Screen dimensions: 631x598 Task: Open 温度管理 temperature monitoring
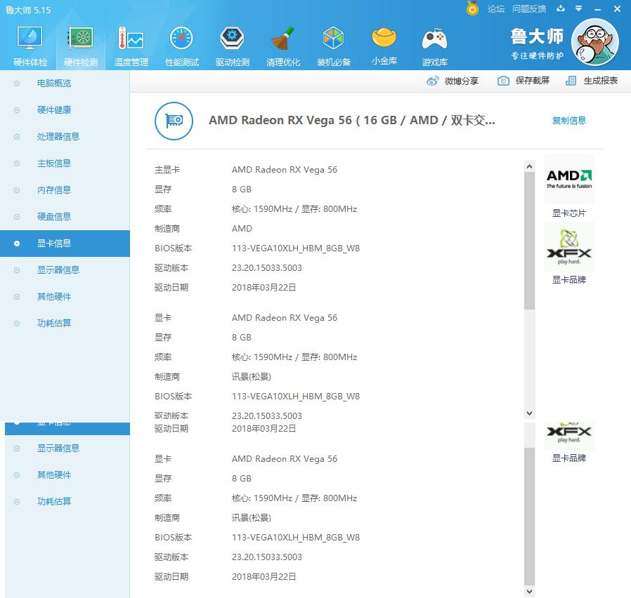point(131,44)
